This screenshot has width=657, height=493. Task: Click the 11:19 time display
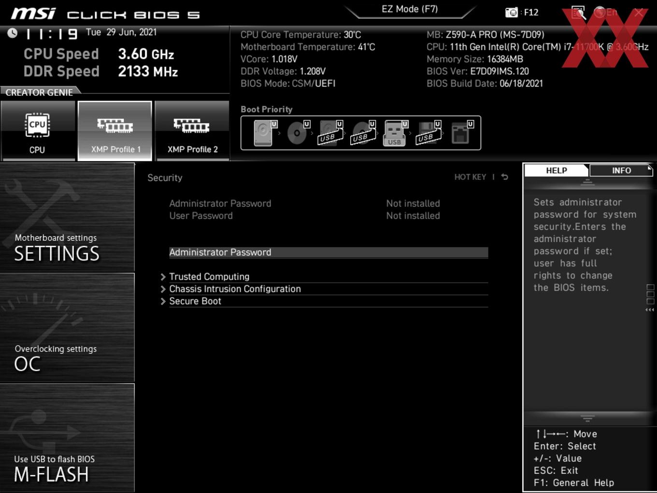[51, 34]
